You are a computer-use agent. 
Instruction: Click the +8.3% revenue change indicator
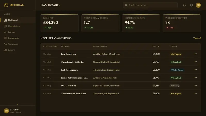point(48,28)
